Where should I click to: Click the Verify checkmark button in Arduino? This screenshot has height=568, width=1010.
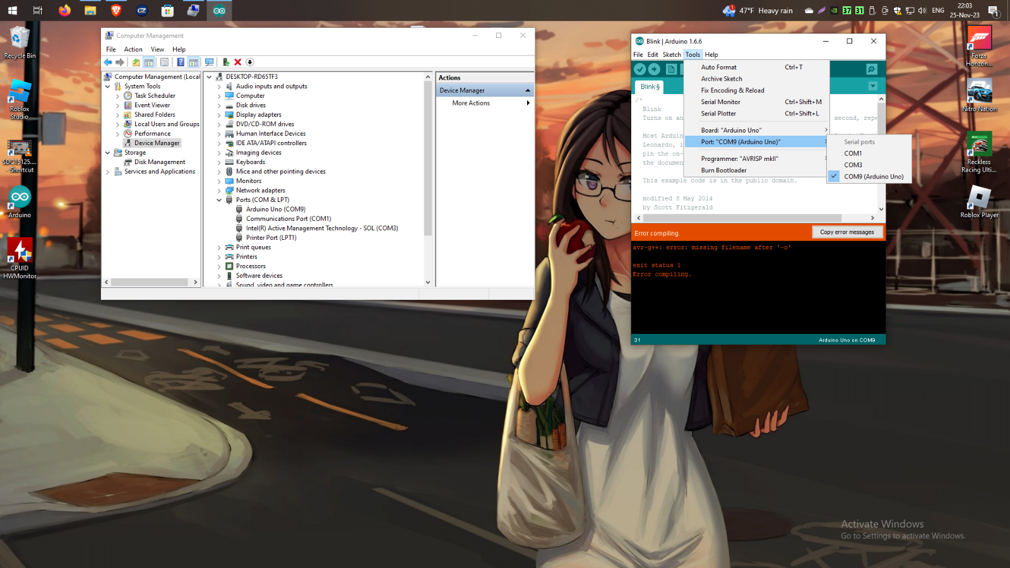point(640,69)
